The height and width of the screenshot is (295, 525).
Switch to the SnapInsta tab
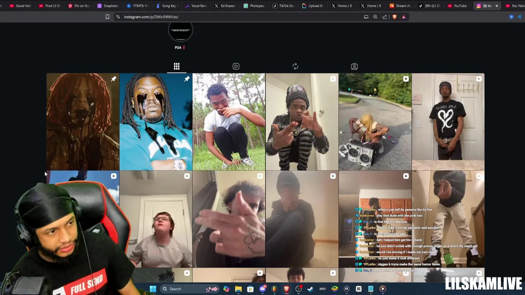point(108,6)
